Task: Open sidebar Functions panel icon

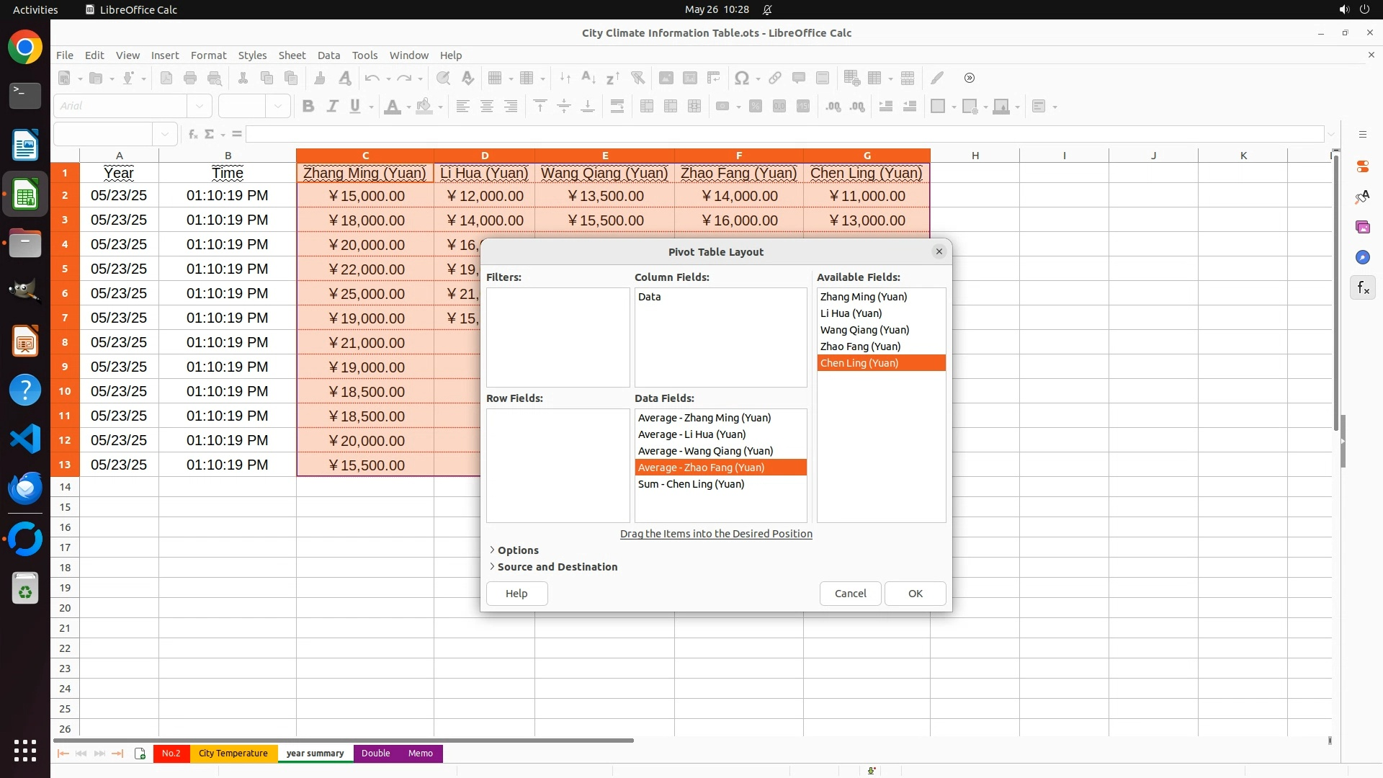Action: coord(1363,288)
